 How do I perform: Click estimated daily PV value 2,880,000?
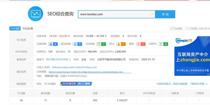(120, 52)
